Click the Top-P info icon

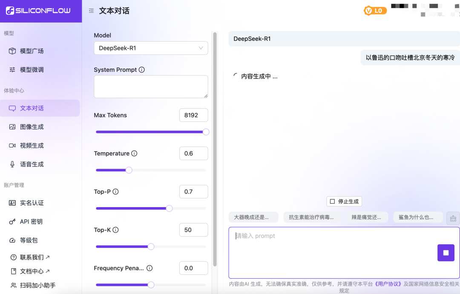(115, 192)
